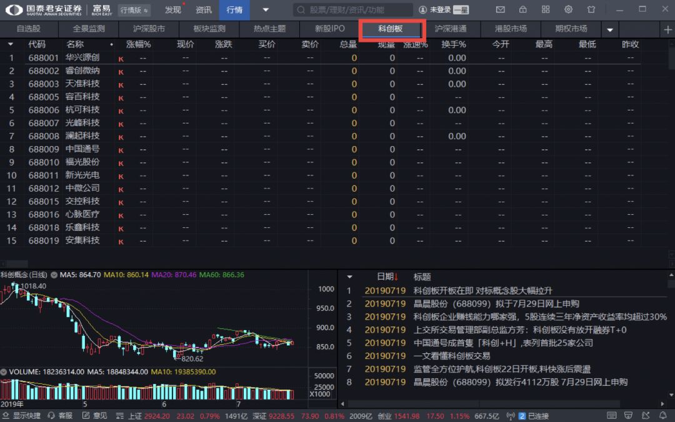Open the news list menu arrow beside 日期
The width and height of the screenshot is (675, 422).
click(349, 277)
